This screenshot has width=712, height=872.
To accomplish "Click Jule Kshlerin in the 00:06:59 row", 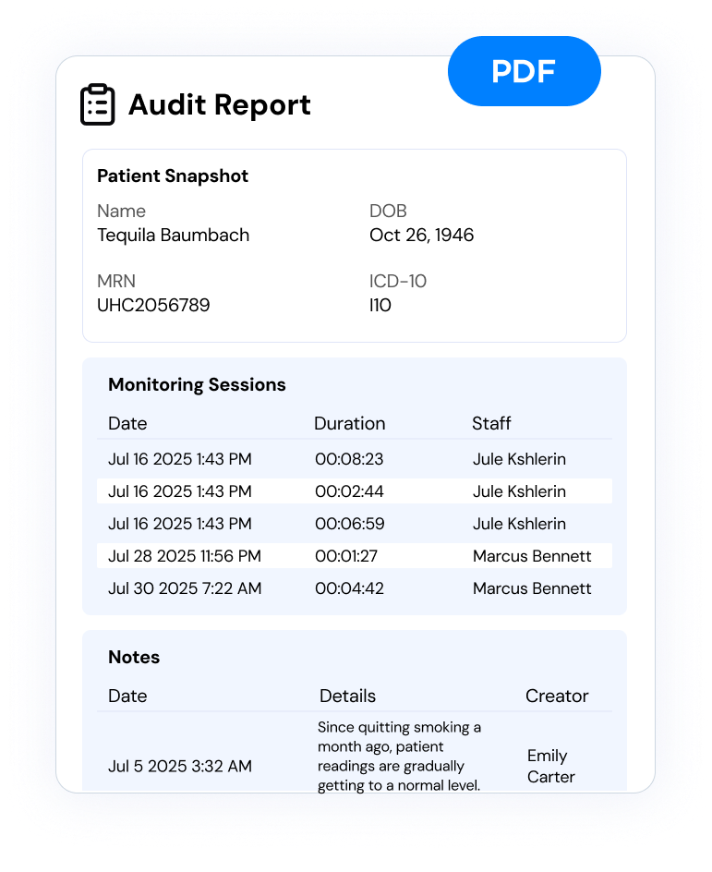I will 519,524.
